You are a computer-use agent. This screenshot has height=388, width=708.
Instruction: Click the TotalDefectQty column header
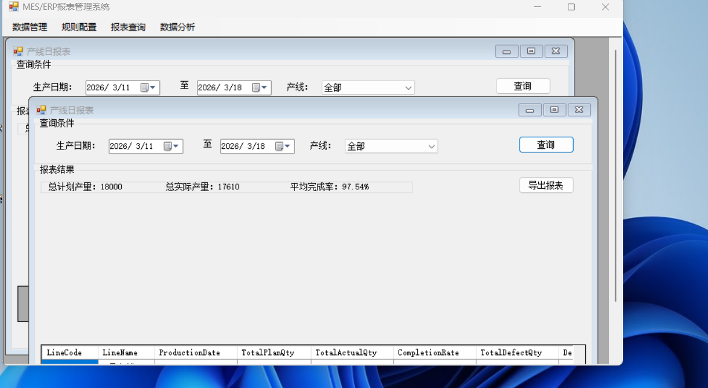pyautogui.click(x=517, y=353)
